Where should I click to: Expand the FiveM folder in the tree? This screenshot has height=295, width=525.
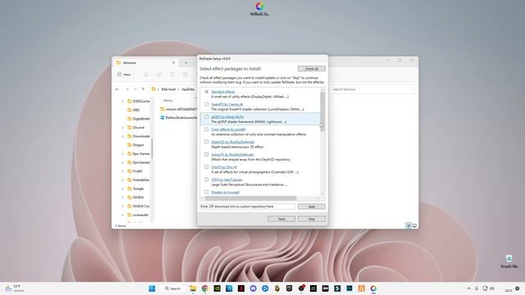pyautogui.click(x=122, y=171)
